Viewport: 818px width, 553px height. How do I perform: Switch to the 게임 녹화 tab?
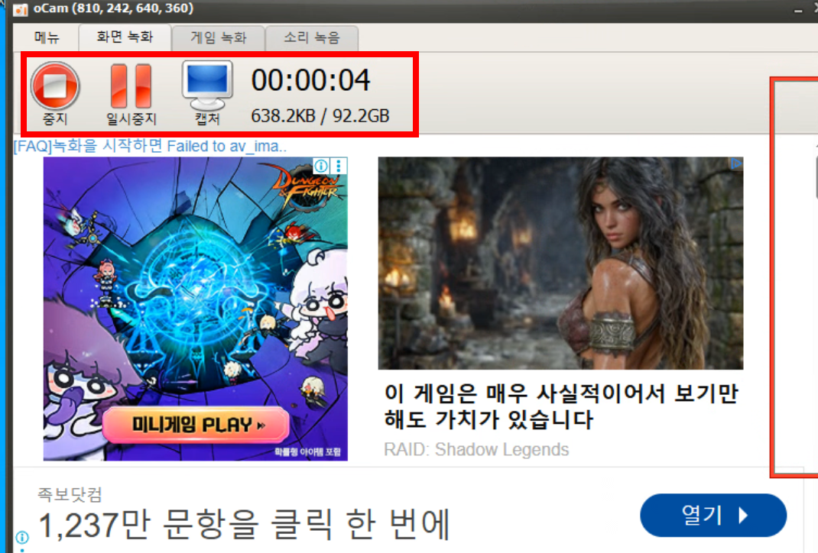pos(218,37)
